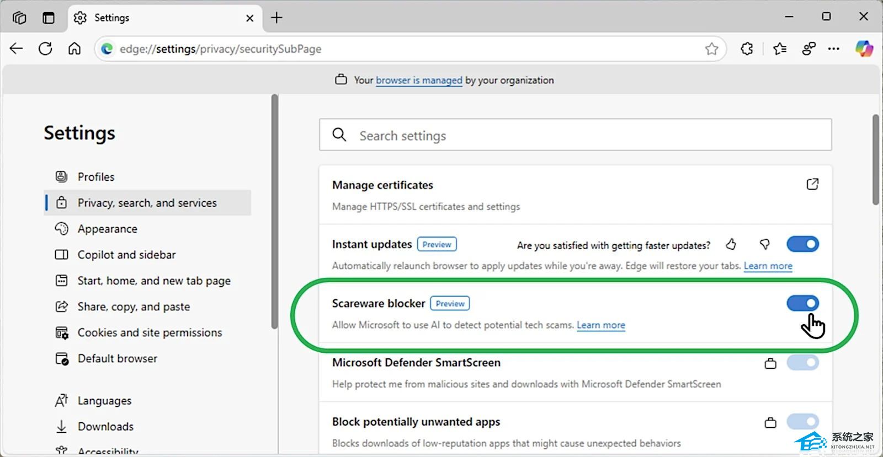The image size is (883, 457).
Task: Open the tab actions menu icon
Action: (49, 18)
